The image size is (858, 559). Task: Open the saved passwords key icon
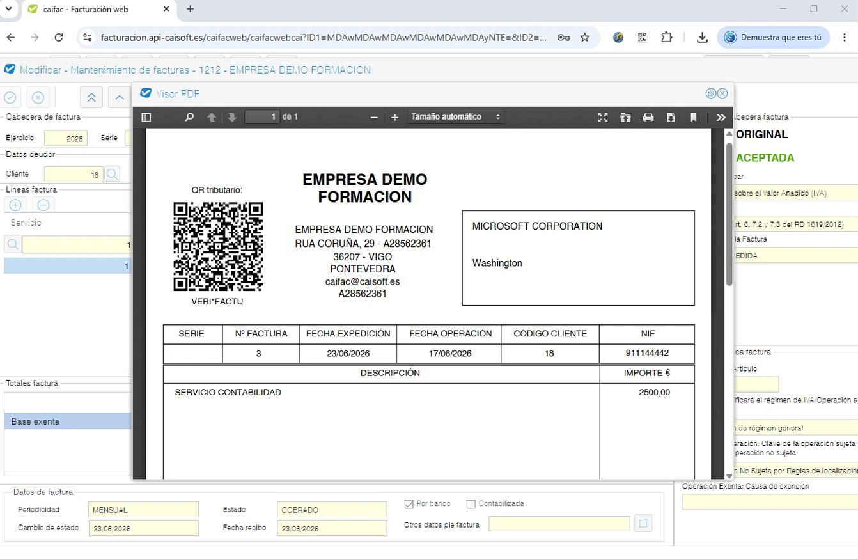pyautogui.click(x=563, y=37)
